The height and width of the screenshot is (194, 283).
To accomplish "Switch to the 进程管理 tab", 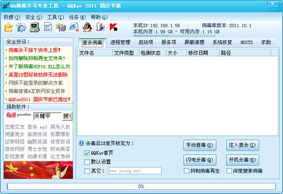I will point(120,42).
